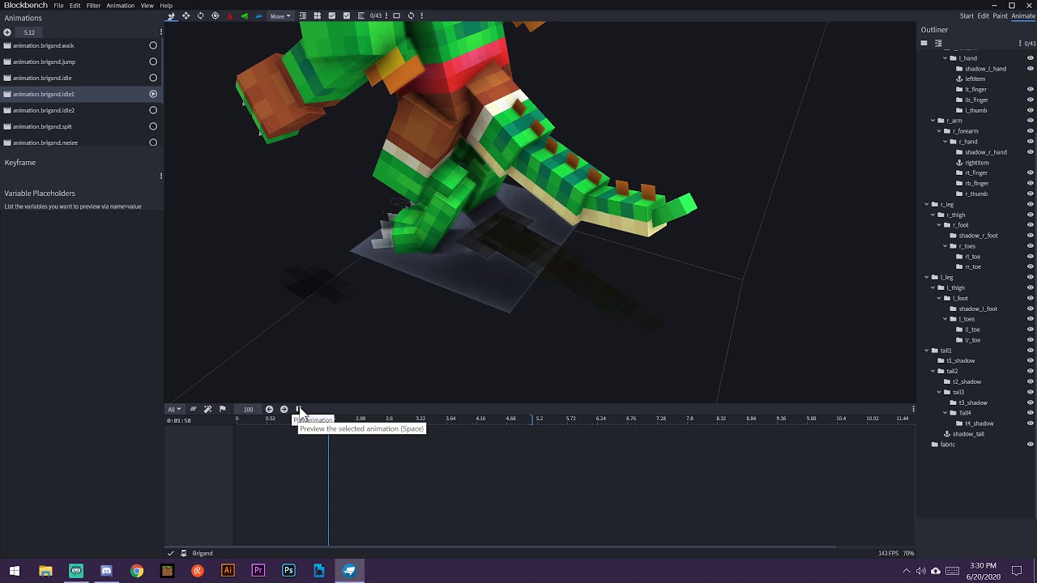Open the Move transform mode dropdown
Image resolution: width=1037 pixels, height=583 pixels.
click(280, 15)
